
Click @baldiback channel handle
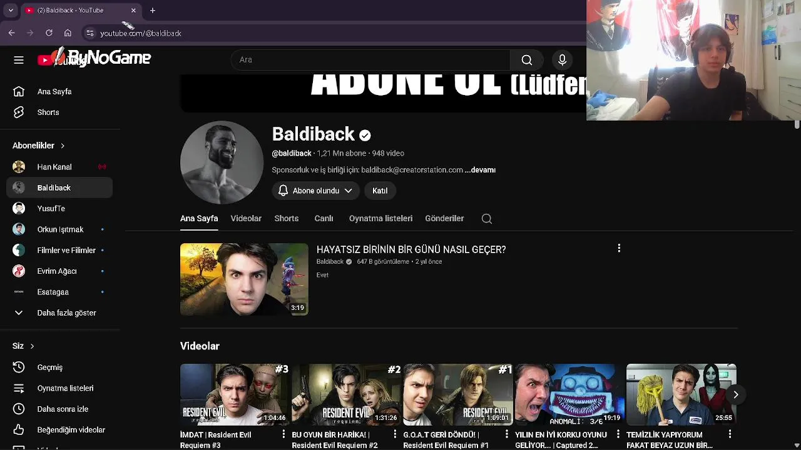click(292, 153)
